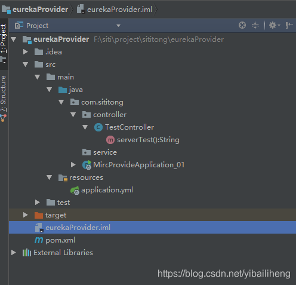Open the Project panel settings gear
The image size is (296, 285).
tap(275, 25)
